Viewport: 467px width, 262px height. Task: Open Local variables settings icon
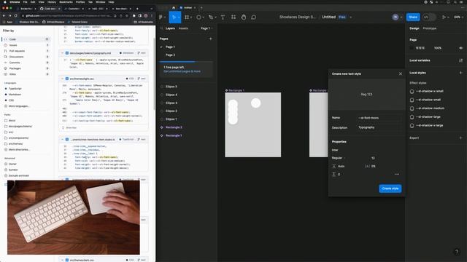(x=460, y=60)
